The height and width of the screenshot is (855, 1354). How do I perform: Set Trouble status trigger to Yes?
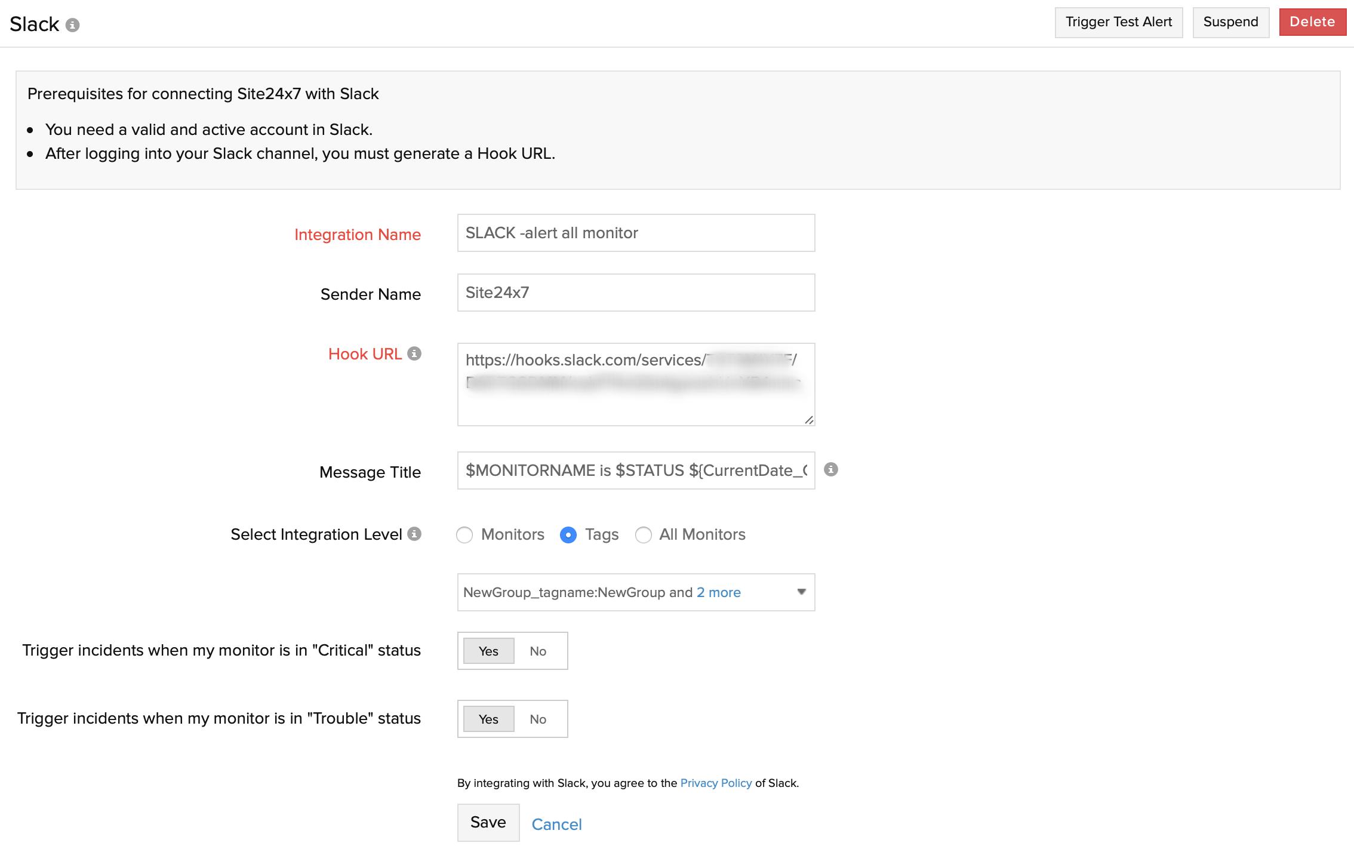[488, 719]
